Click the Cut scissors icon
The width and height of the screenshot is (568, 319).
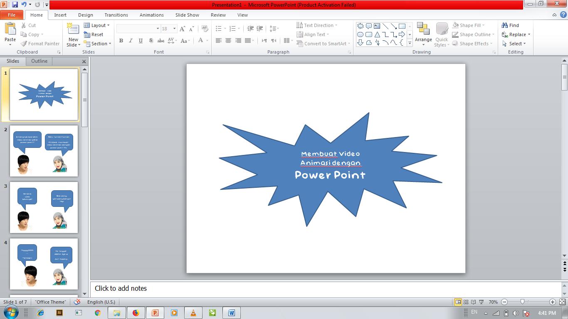click(x=24, y=25)
